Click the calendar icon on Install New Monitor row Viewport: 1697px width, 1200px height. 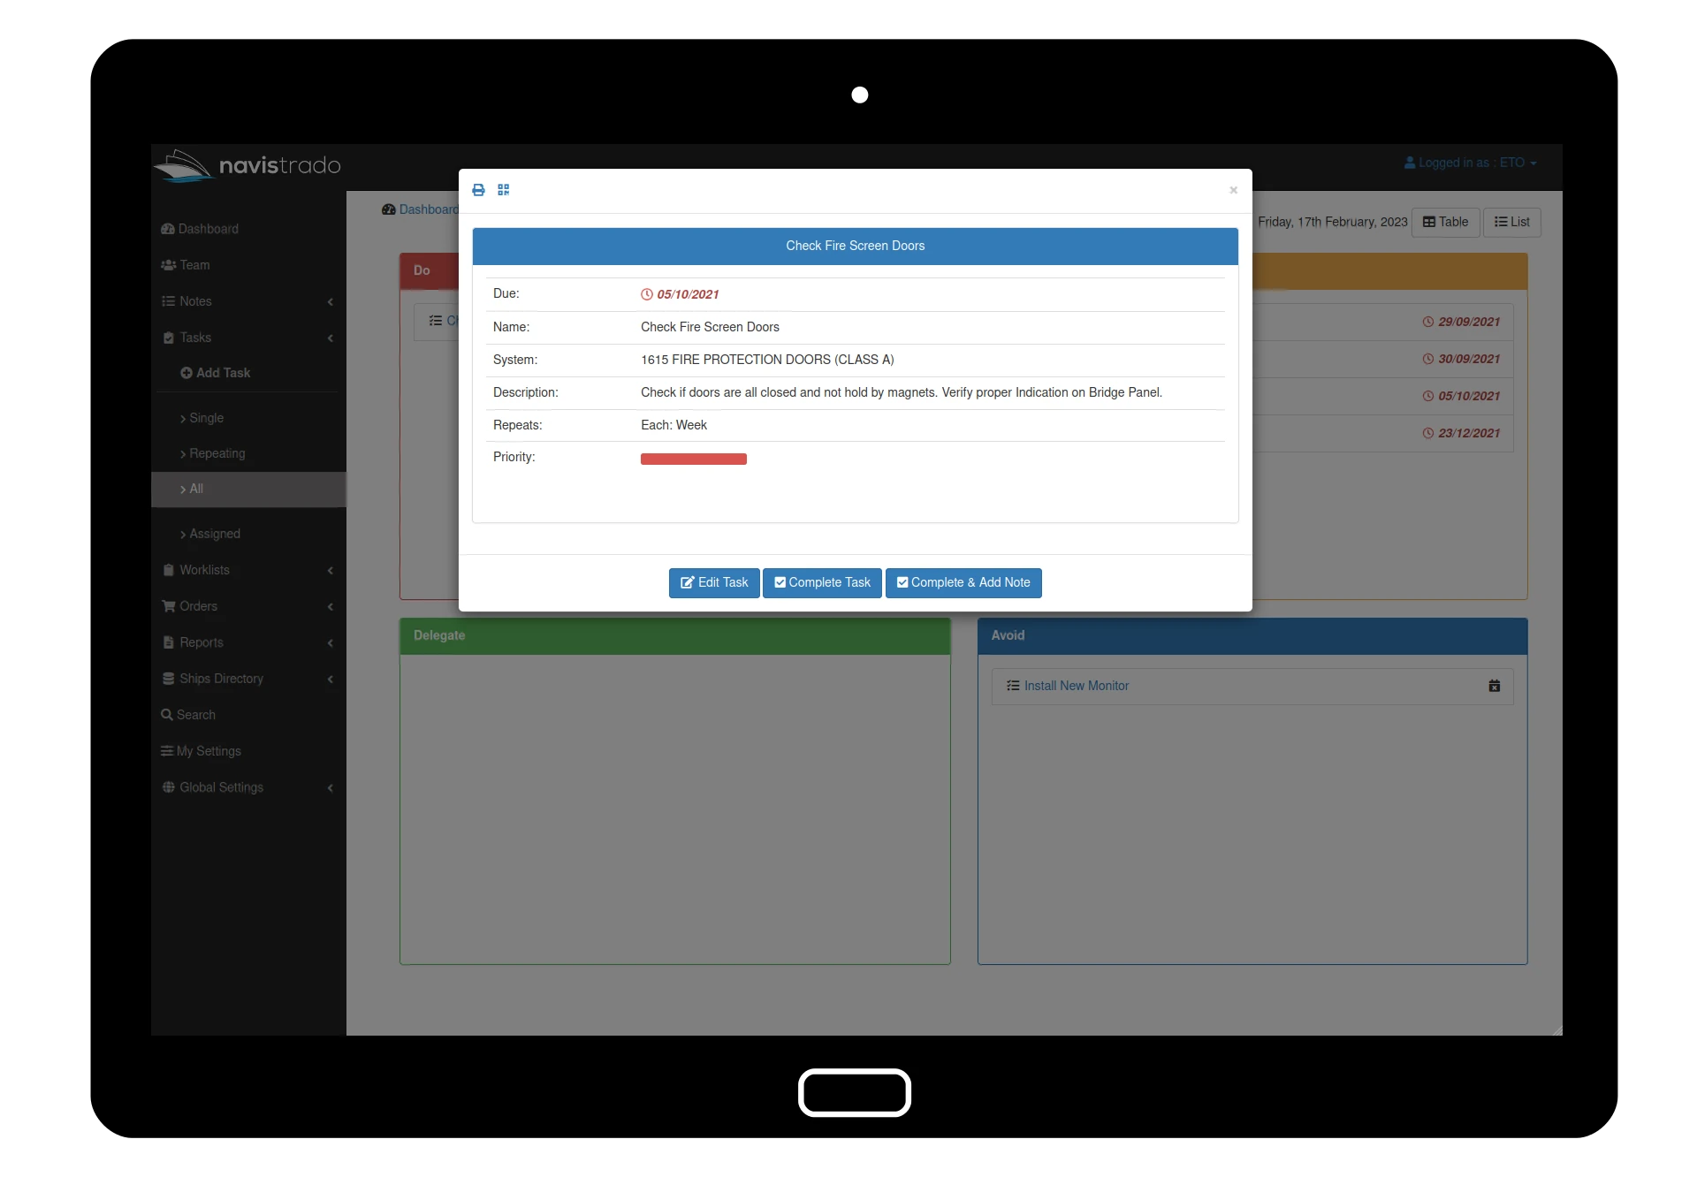click(x=1495, y=686)
